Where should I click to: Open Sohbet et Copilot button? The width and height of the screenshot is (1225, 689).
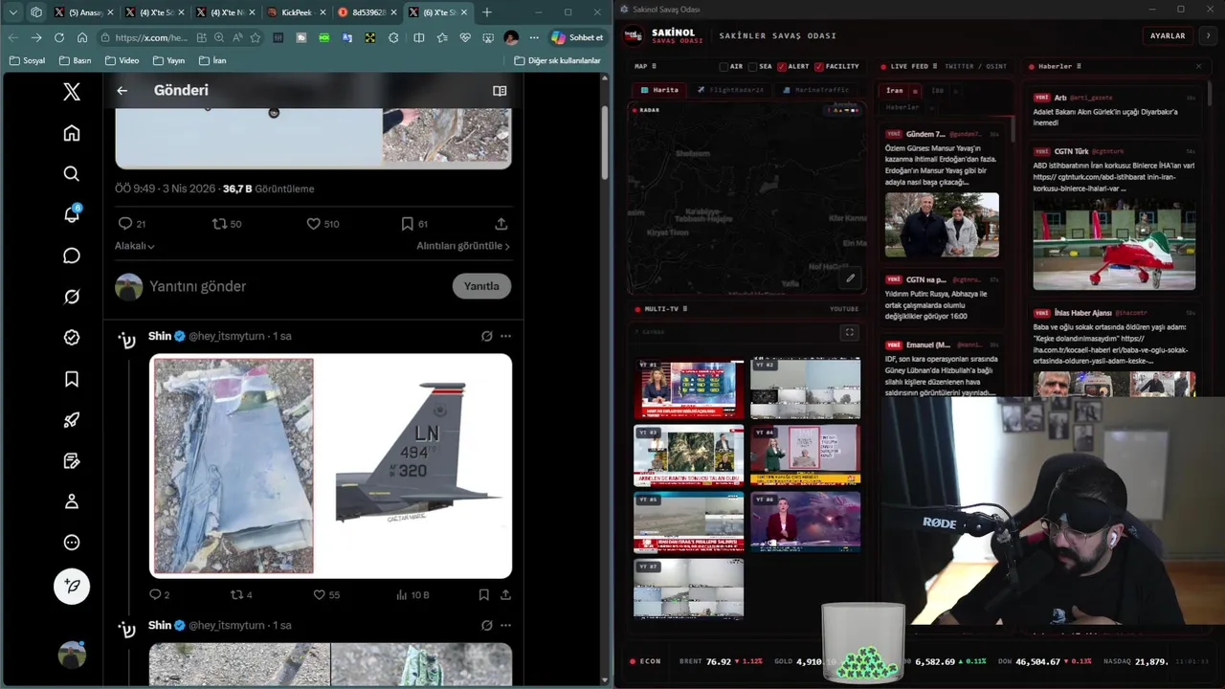577,37
